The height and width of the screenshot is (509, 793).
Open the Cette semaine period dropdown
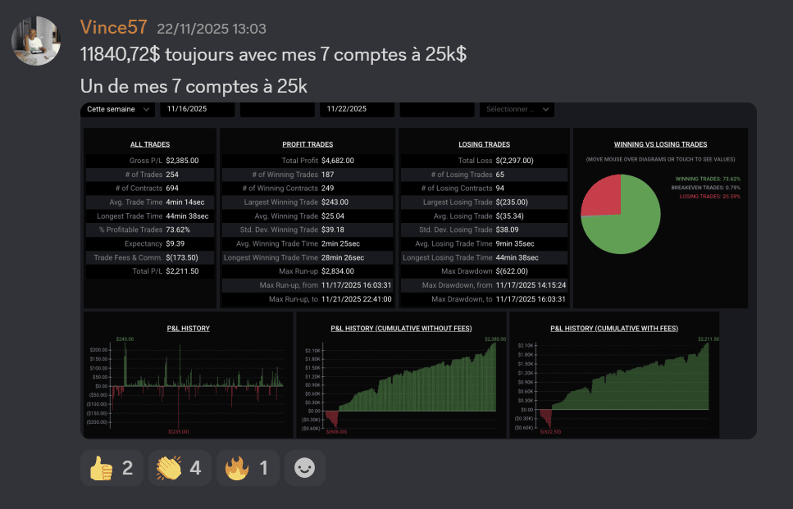tap(118, 109)
